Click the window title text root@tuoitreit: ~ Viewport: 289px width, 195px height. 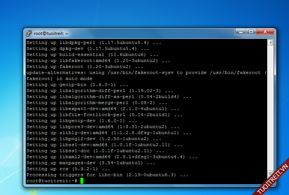[x=52, y=33]
